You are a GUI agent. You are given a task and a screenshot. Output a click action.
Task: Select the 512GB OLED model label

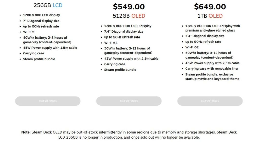tap(128, 16)
